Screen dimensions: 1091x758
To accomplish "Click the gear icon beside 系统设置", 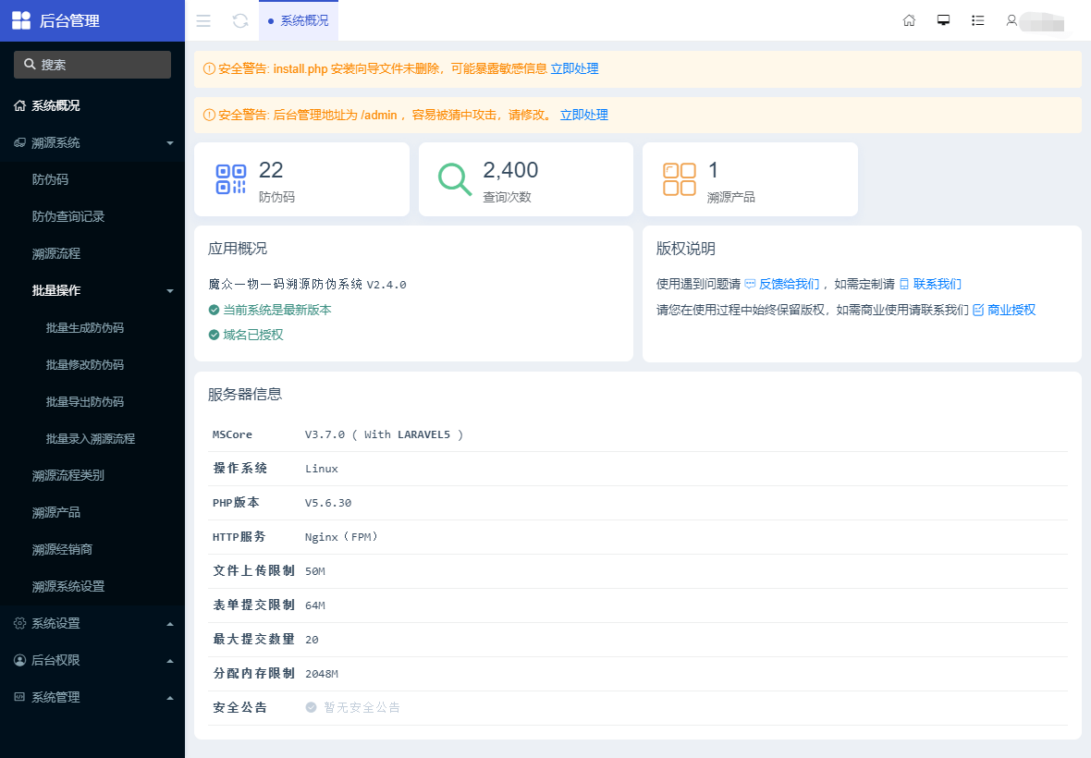I will click(x=19, y=623).
